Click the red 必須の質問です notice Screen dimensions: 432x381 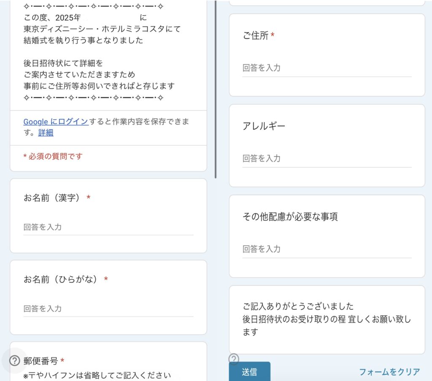(53, 156)
